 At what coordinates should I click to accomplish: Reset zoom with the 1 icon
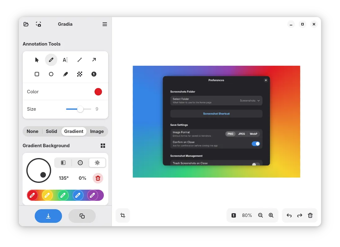click(x=233, y=215)
